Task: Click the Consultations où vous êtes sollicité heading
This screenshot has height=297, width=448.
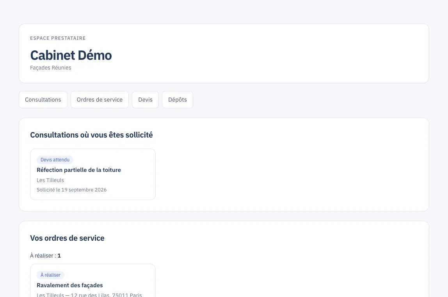Action: [91, 135]
